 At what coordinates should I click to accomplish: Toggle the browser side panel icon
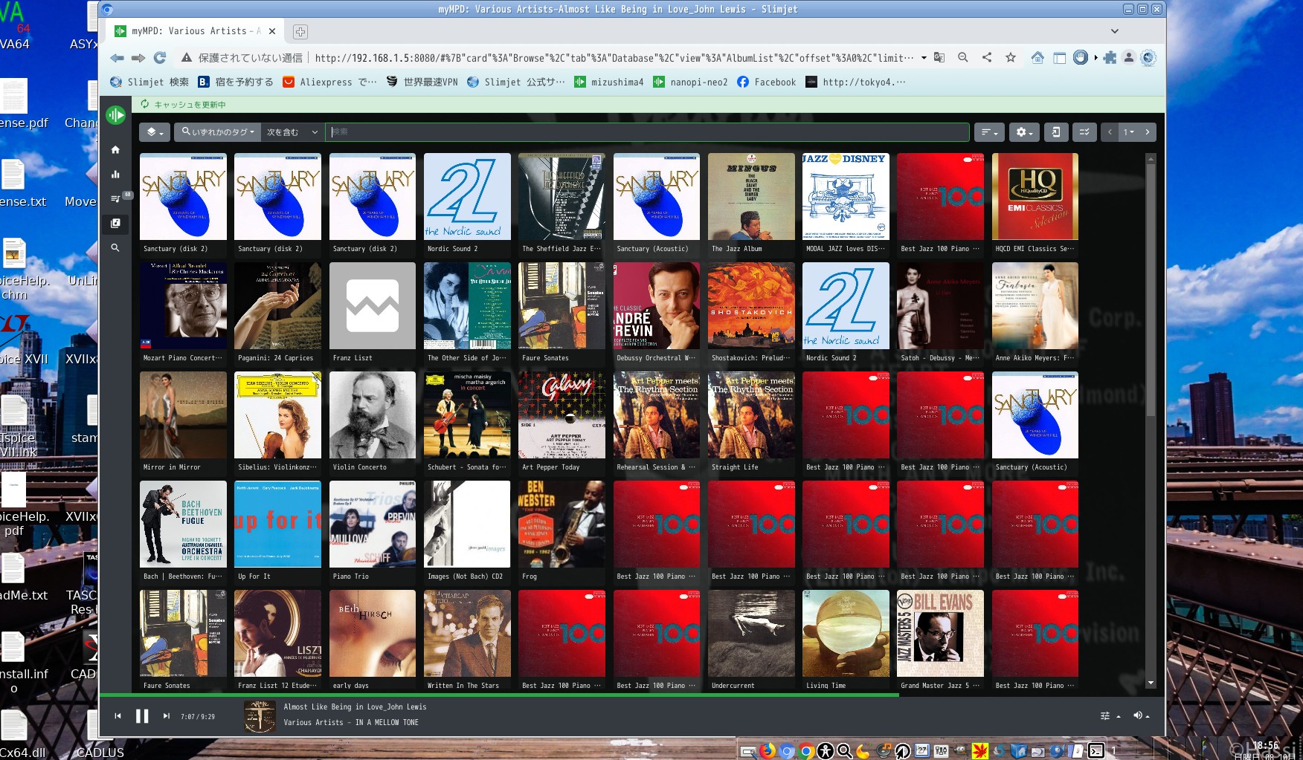(1059, 58)
